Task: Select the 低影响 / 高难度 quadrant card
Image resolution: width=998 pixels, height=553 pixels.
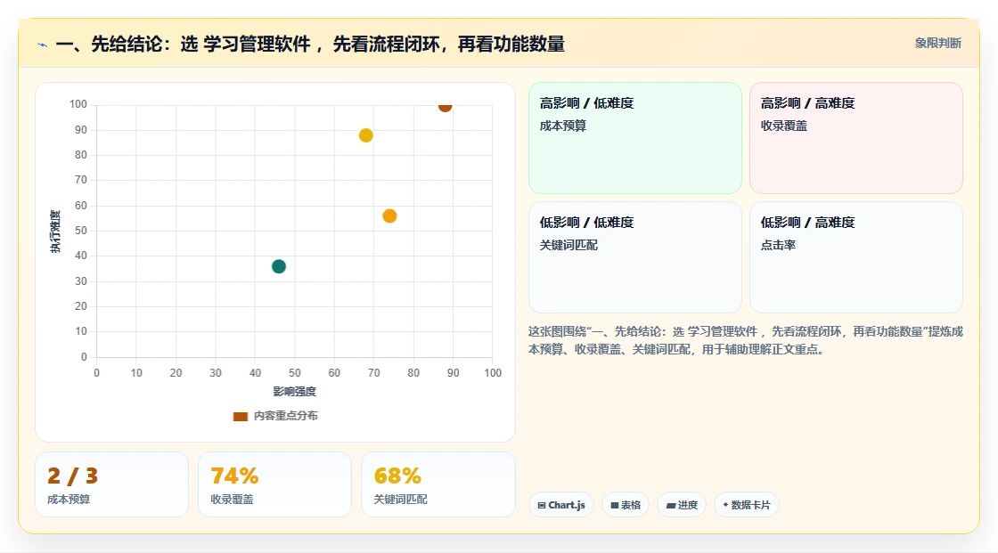Action: tap(856, 257)
